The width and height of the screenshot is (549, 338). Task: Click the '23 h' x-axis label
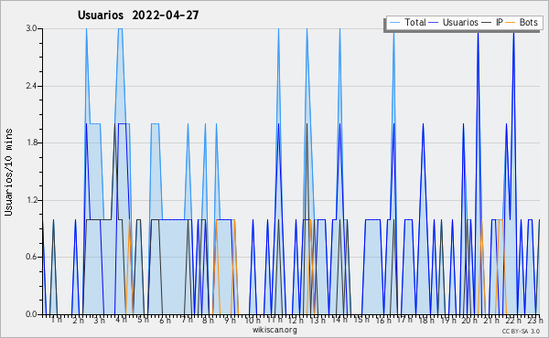tap(535, 320)
